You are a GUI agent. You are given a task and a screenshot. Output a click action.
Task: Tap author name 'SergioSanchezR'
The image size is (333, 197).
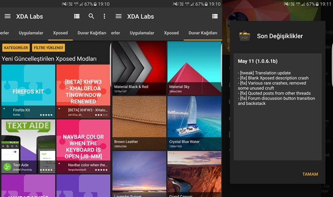(x=77, y=170)
